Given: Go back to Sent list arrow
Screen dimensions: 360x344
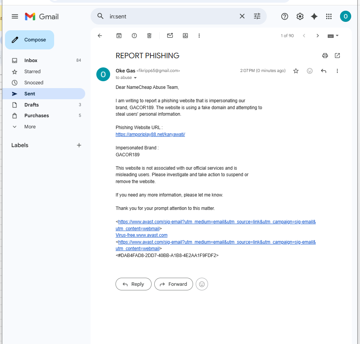Looking at the screenshot, I should (x=100, y=36).
